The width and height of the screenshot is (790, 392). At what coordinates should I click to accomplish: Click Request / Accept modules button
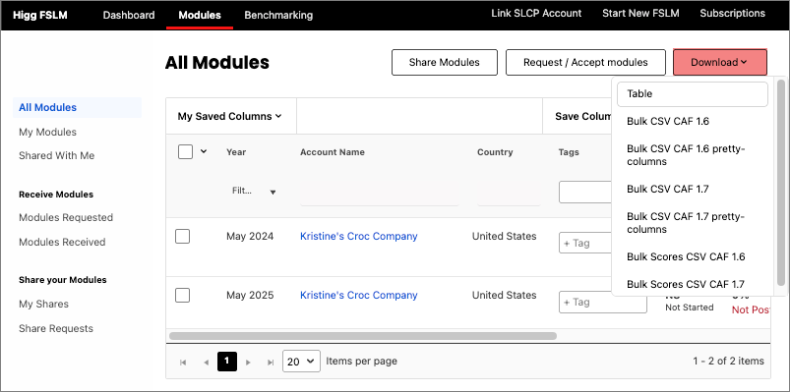click(585, 63)
